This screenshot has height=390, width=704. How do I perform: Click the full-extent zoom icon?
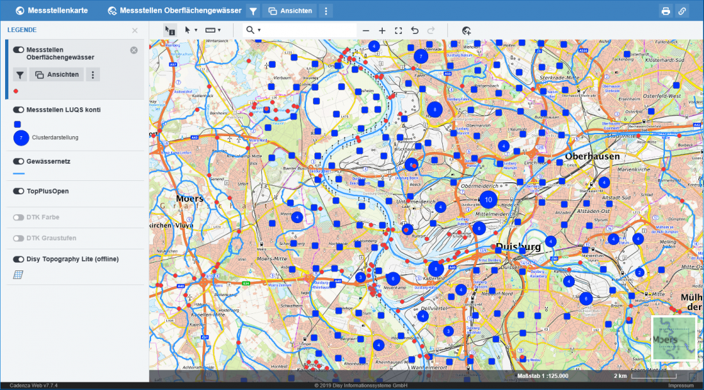(398, 30)
